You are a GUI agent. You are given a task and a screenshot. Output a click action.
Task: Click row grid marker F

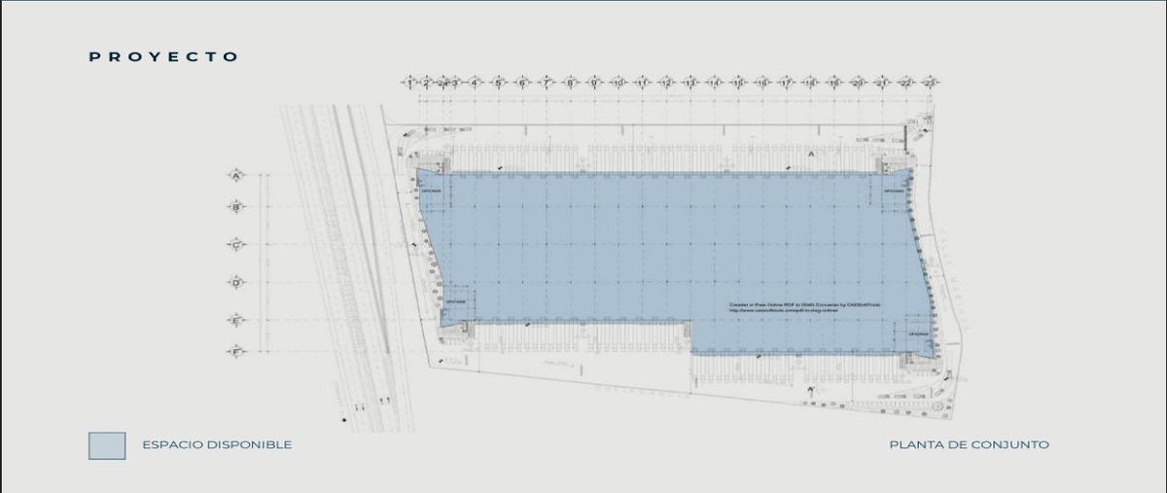point(235,350)
